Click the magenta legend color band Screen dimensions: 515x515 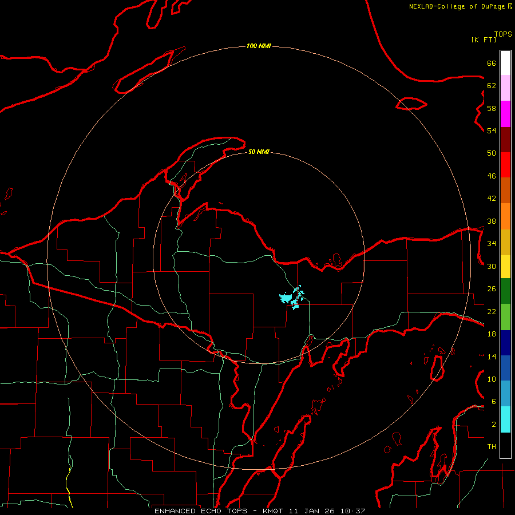(505, 114)
